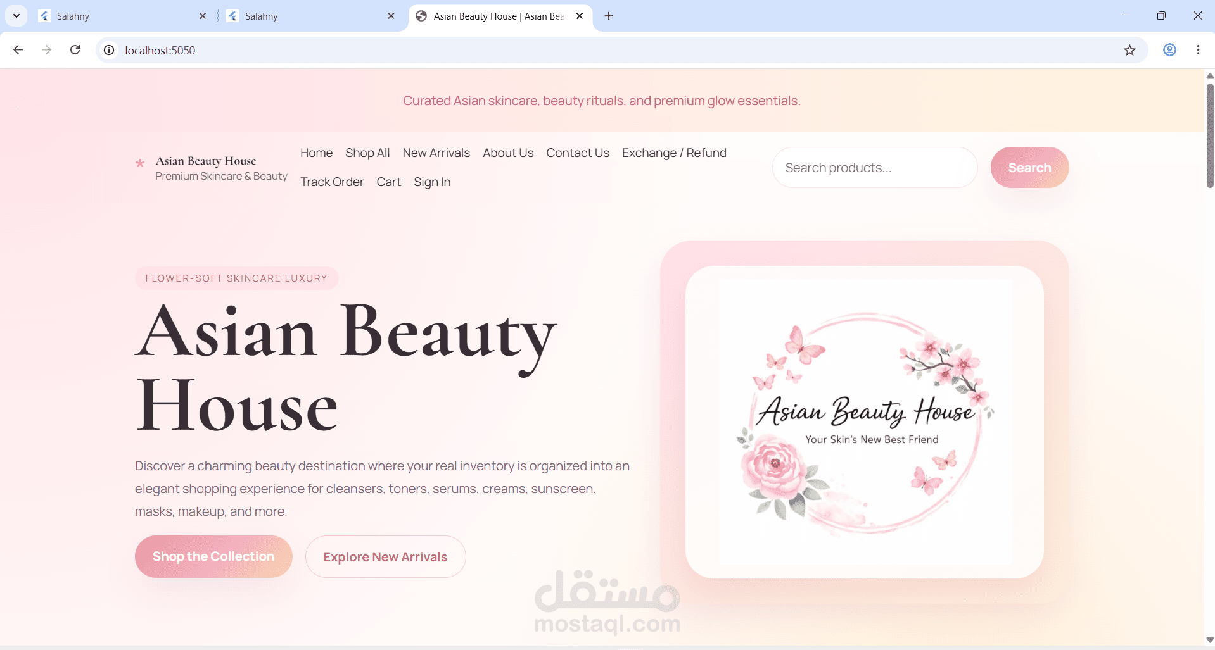This screenshot has width=1215, height=650.
Task: Click Sign In link
Action: click(432, 182)
